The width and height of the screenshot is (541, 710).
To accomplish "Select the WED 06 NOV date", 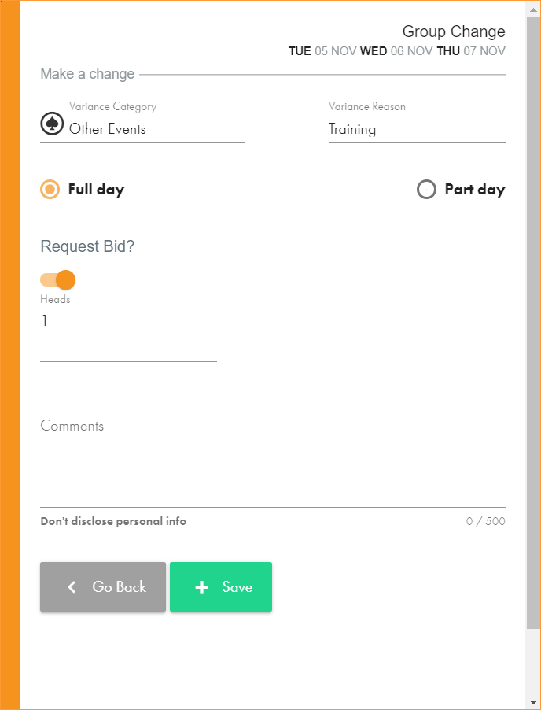I will point(396,51).
